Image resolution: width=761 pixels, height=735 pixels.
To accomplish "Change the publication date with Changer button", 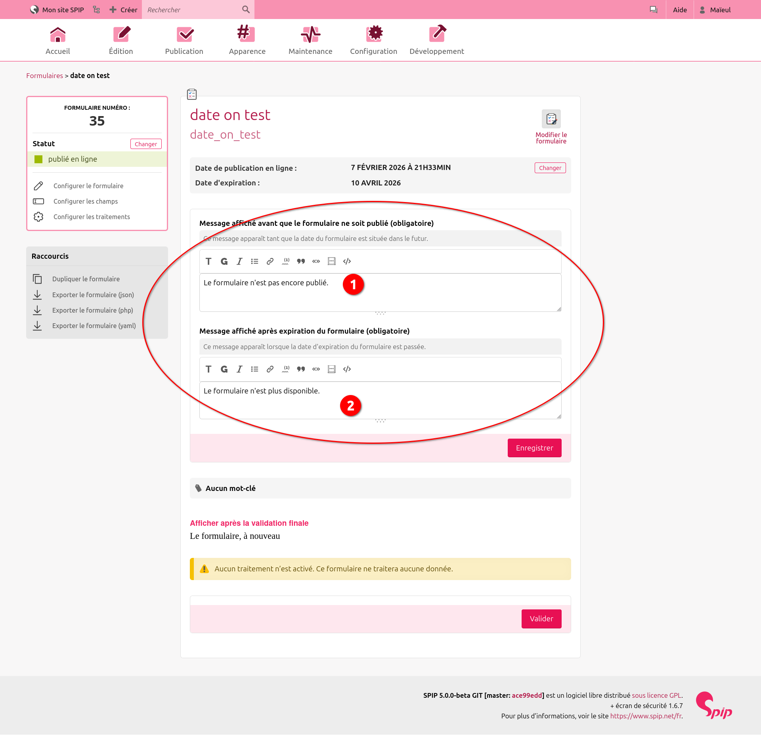I will pyautogui.click(x=550, y=168).
